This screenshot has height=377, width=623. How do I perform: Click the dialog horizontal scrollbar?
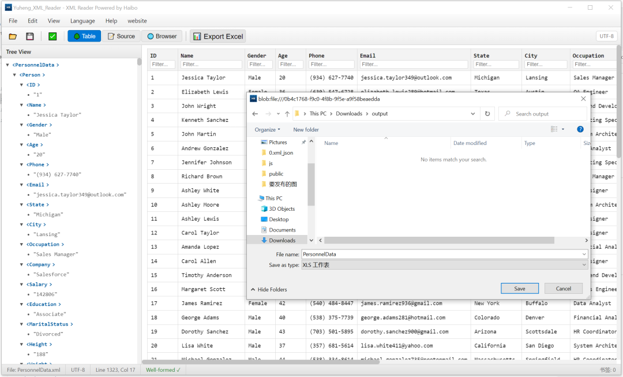439,240
